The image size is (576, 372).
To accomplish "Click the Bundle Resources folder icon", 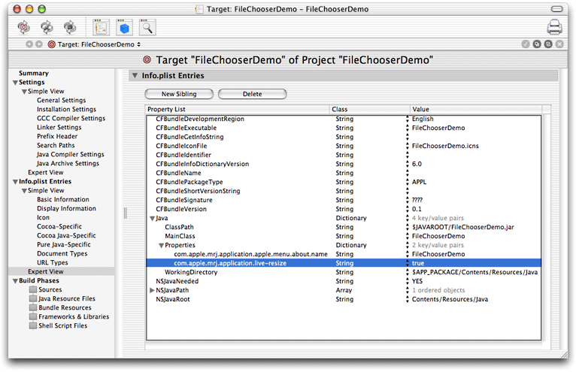I will (33, 307).
